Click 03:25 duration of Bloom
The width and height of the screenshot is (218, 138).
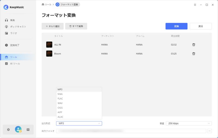tap(174, 54)
